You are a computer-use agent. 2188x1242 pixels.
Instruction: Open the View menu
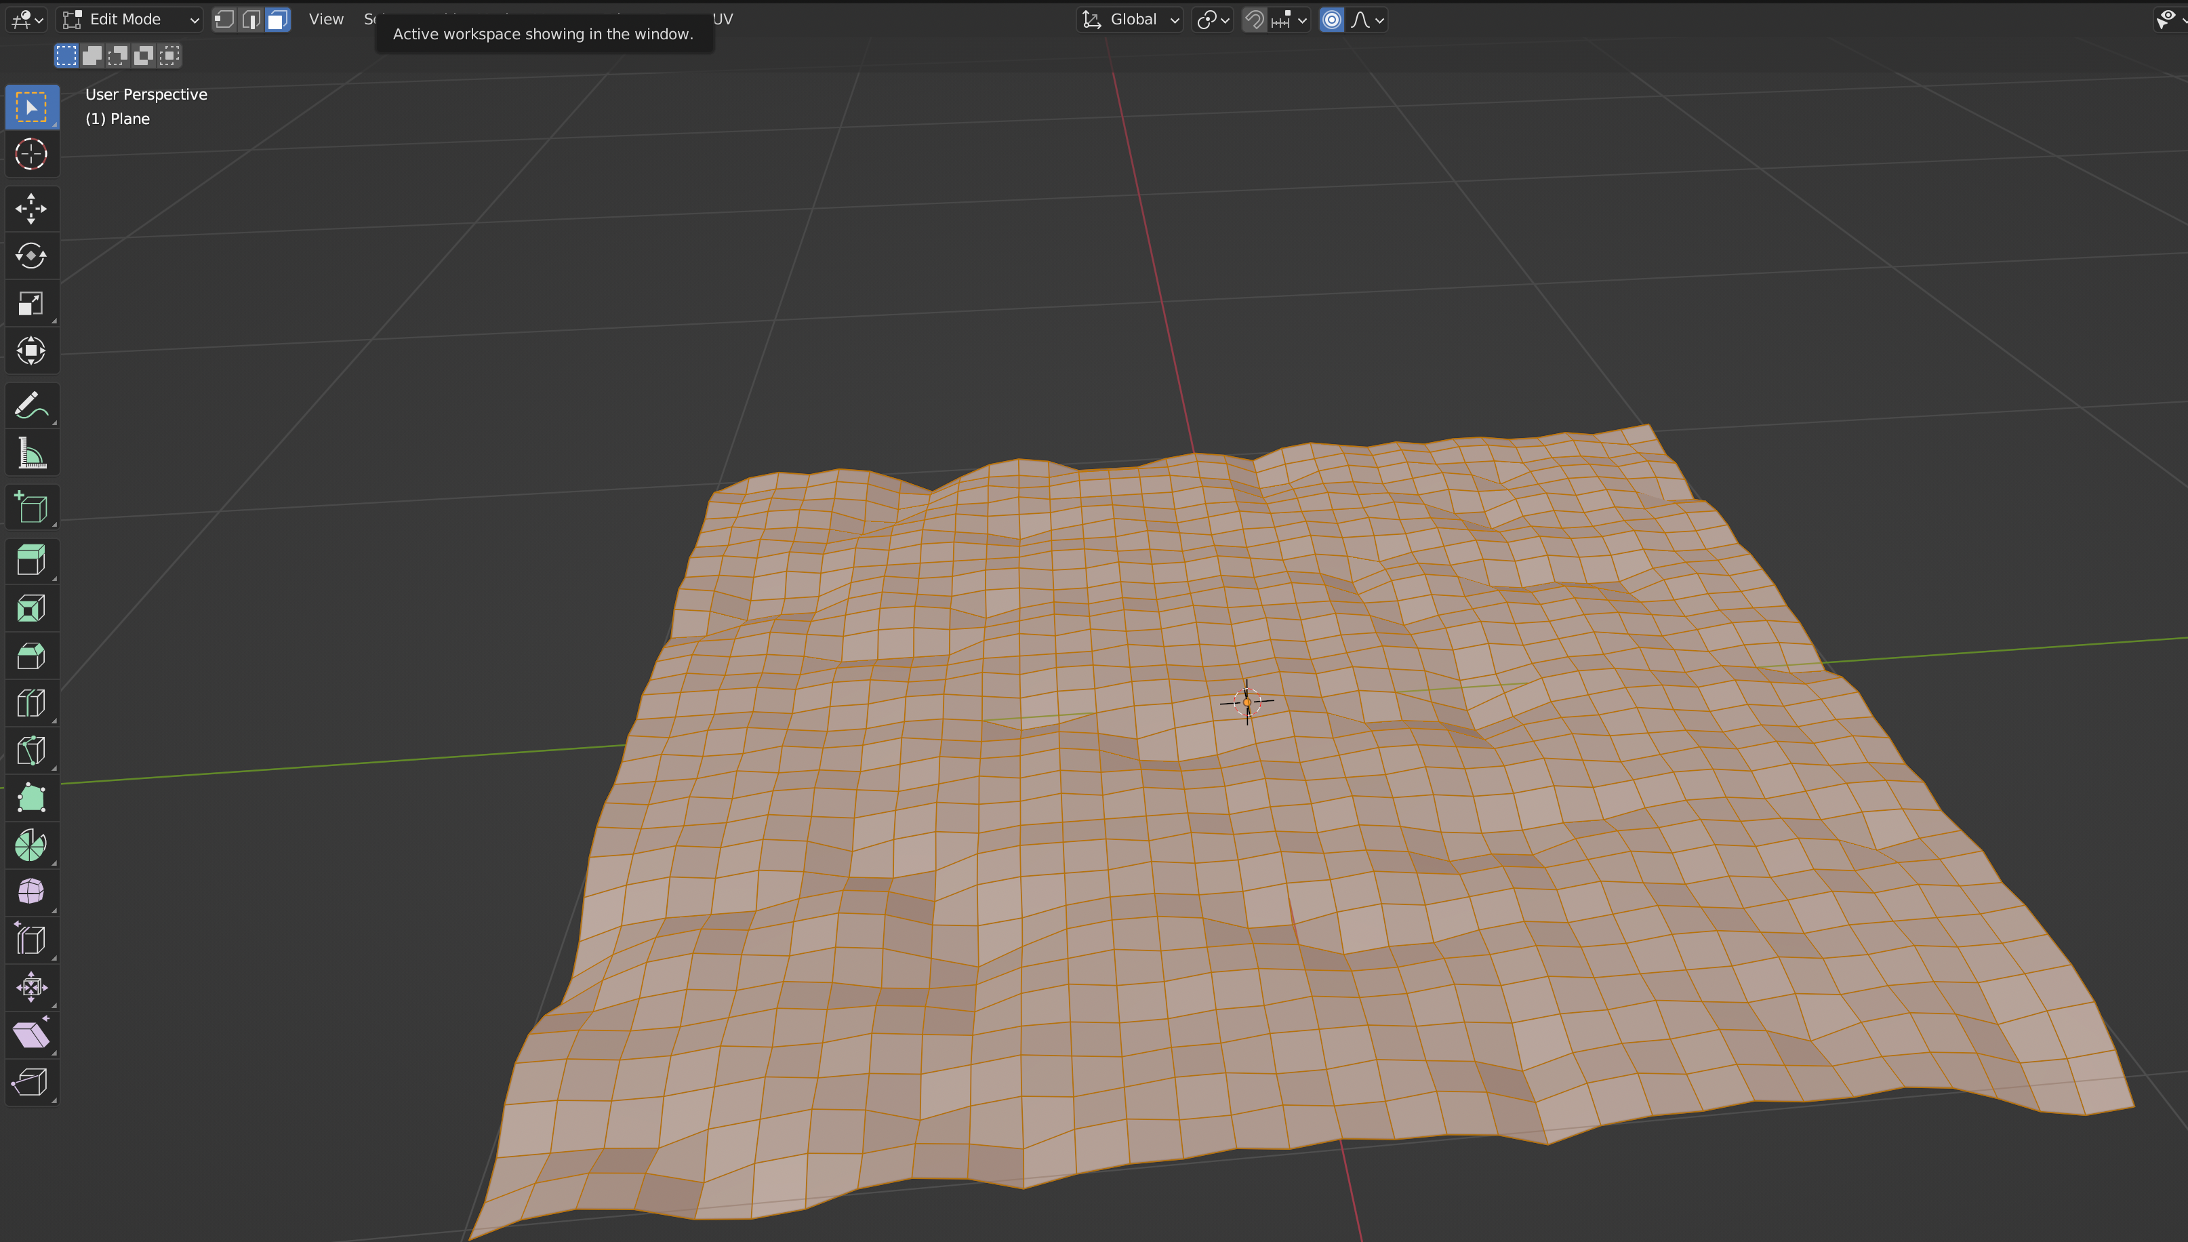tap(326, 19)
